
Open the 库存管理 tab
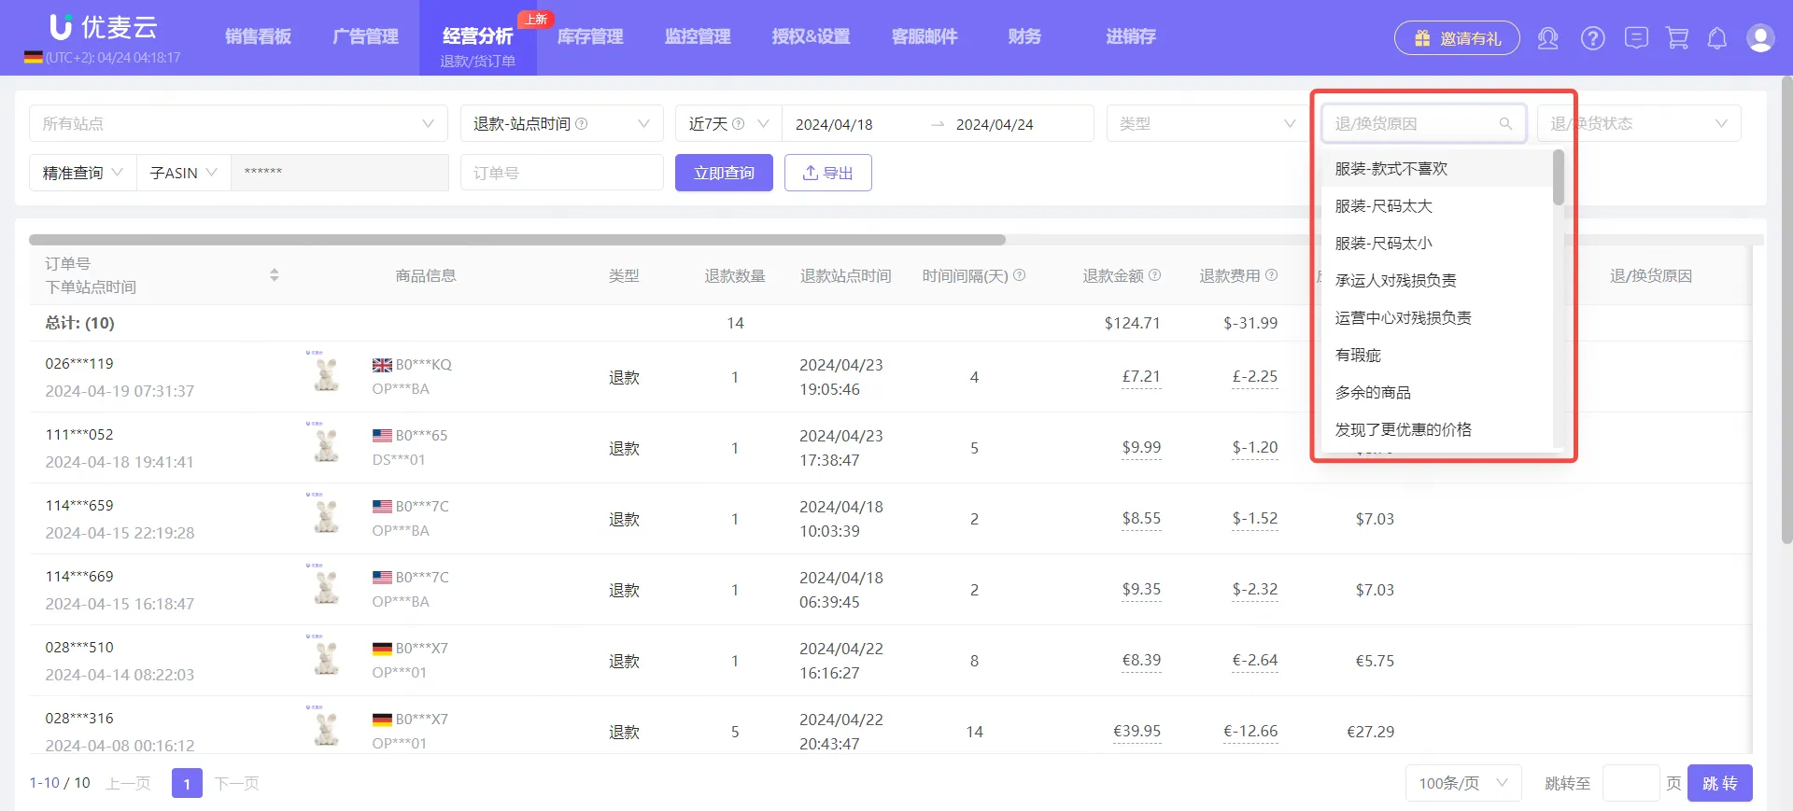(590, 36)
